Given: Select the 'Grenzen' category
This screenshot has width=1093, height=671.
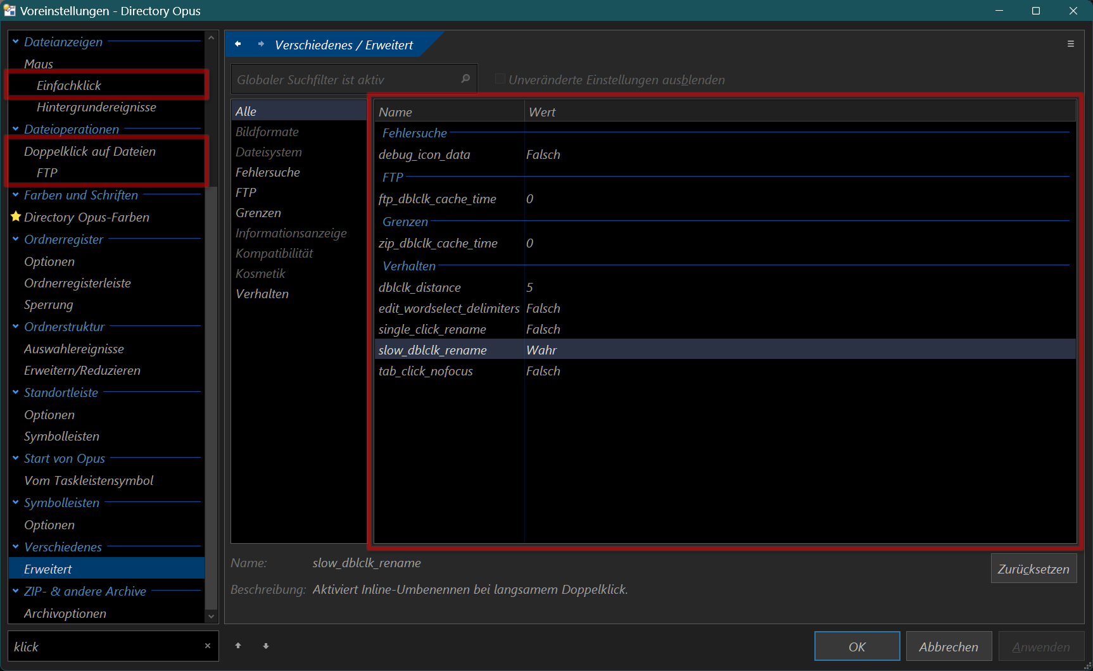Looking at the screenshot, I should pos(299,213).
